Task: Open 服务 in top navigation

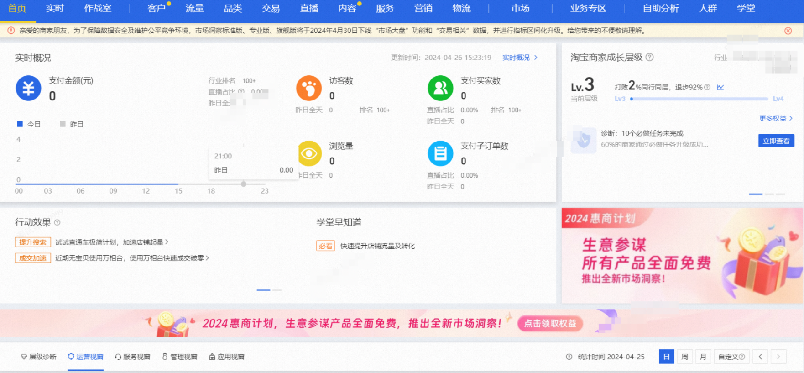Action: pos(385,8)
